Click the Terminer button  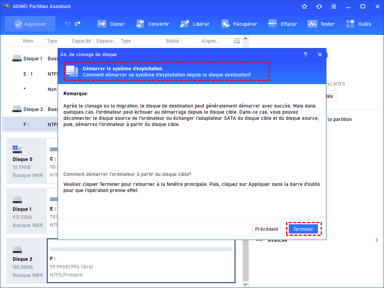[x=303, y=229]
